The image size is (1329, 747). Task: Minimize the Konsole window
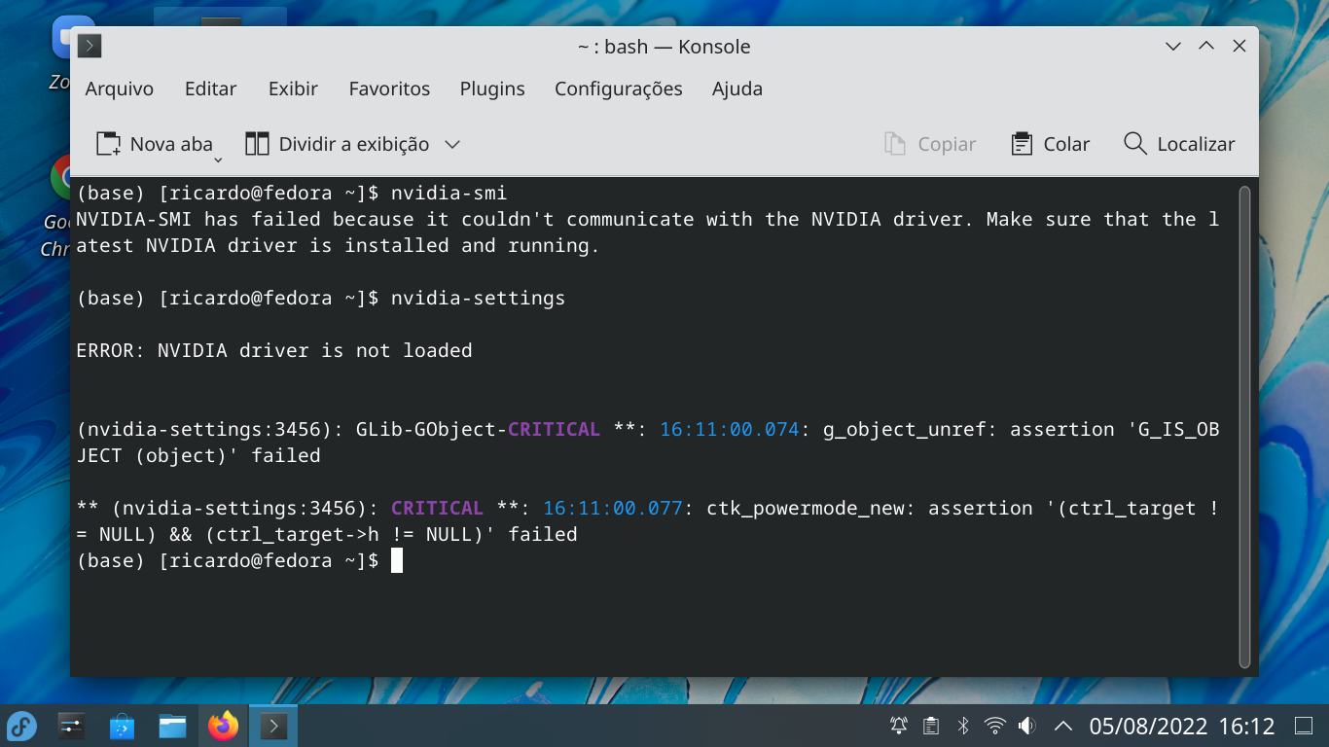pyautogui.click(x=1173, y=46)
